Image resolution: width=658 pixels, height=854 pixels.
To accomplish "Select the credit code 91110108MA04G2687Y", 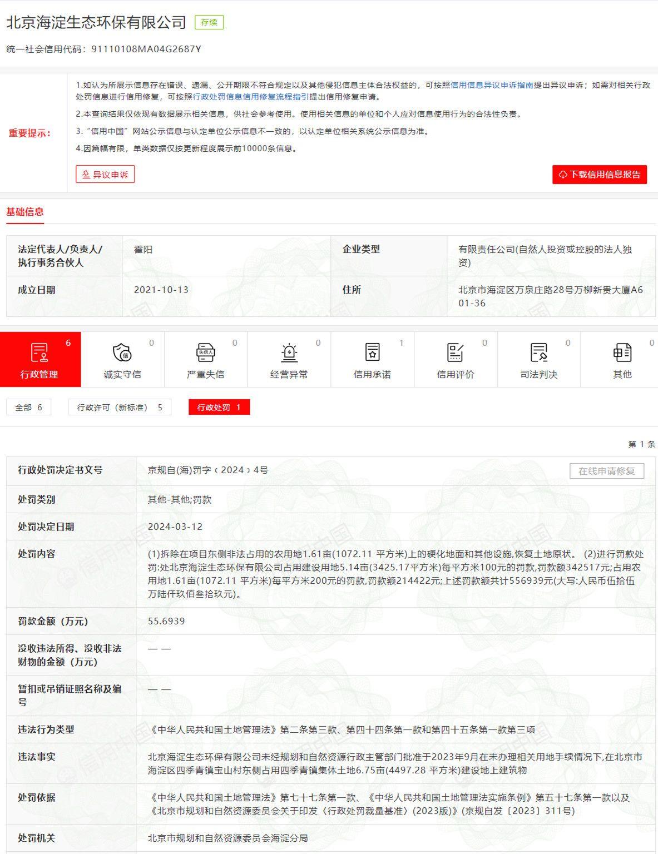I will (x=146, y=49).
